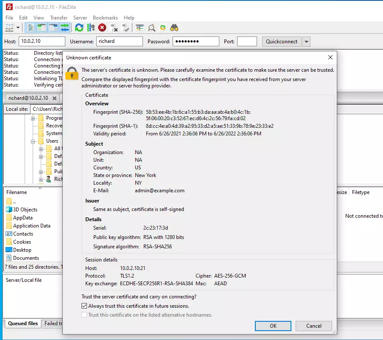
Task: Toggle the transfer queue display
Action: tap(65, 28)
